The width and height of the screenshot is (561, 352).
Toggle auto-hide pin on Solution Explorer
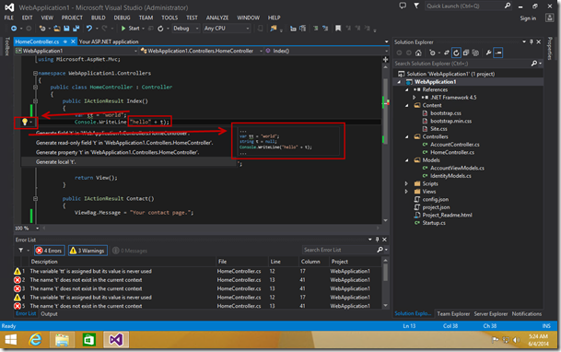coord(532,41)
